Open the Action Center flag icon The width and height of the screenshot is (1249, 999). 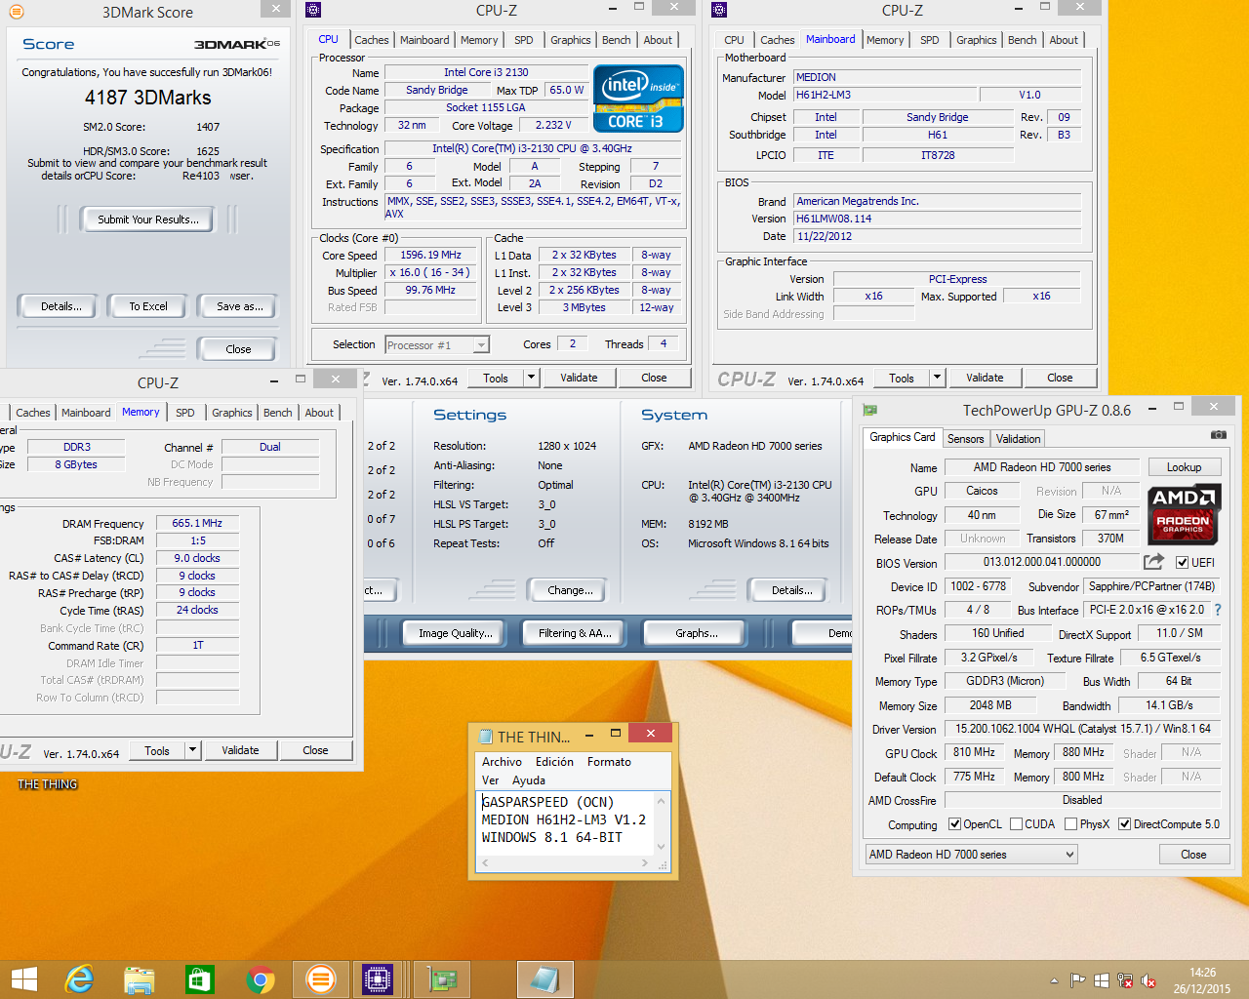click(x=1077, y=980)
